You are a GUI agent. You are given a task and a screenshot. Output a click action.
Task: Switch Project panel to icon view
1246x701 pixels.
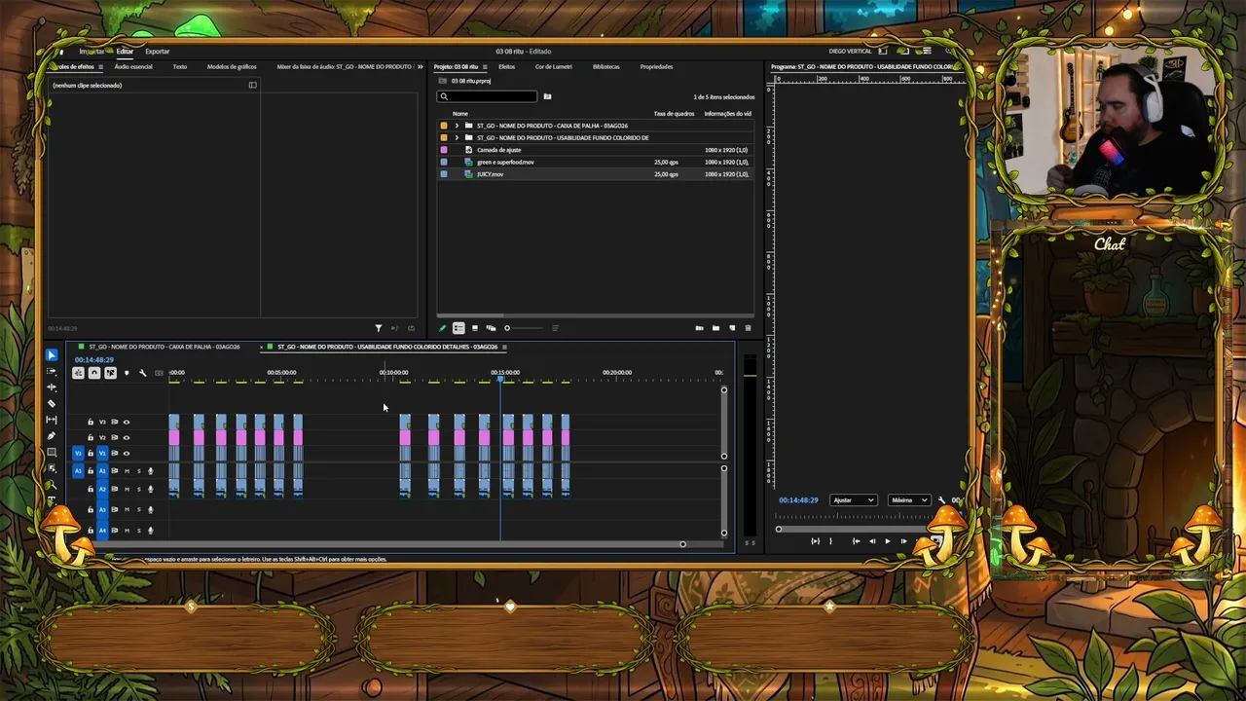(475, 328)
